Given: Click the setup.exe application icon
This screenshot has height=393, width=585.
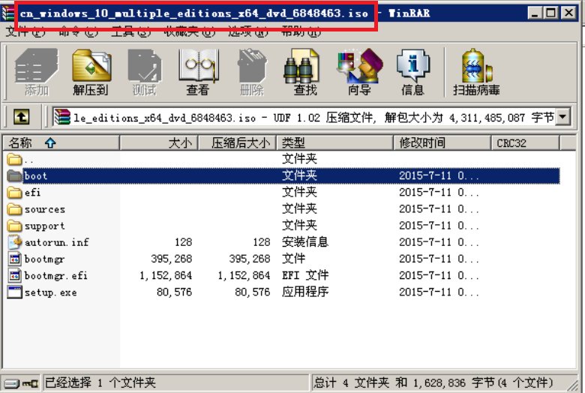Looking at the screenshot, I should pyautogui.click(x=15, y=292).
